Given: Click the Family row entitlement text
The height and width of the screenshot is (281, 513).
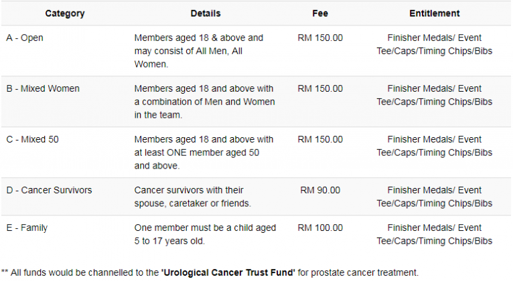Looking at the screenshot, I should pos(435,234).
